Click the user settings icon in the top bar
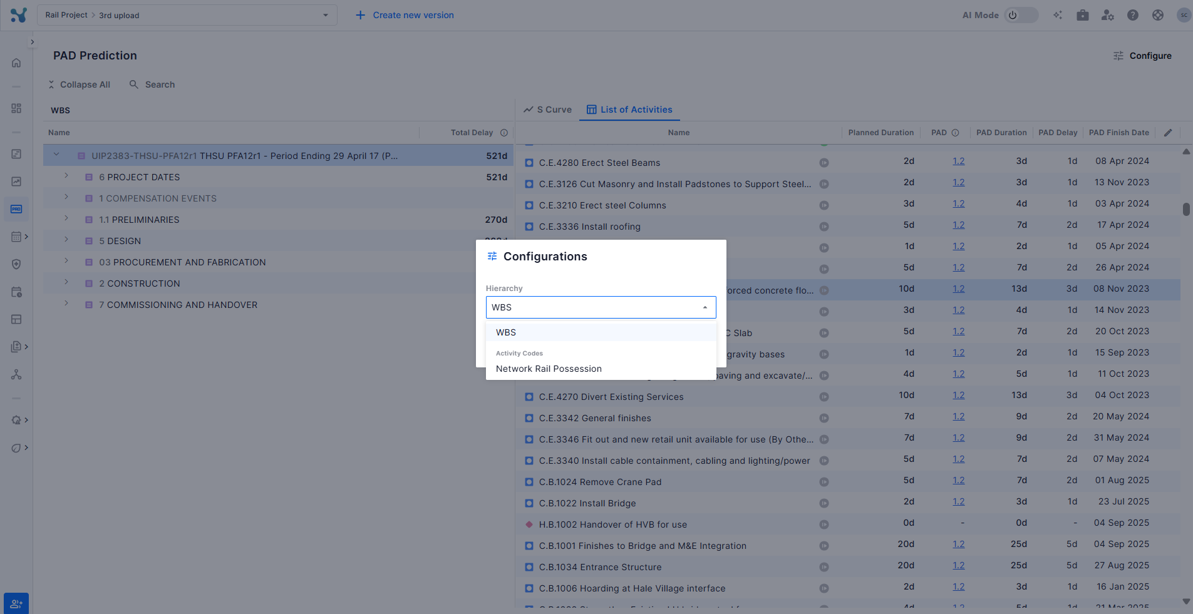Image resolution: width=1193 pixels, height=614 pixels. (1108, 15)
